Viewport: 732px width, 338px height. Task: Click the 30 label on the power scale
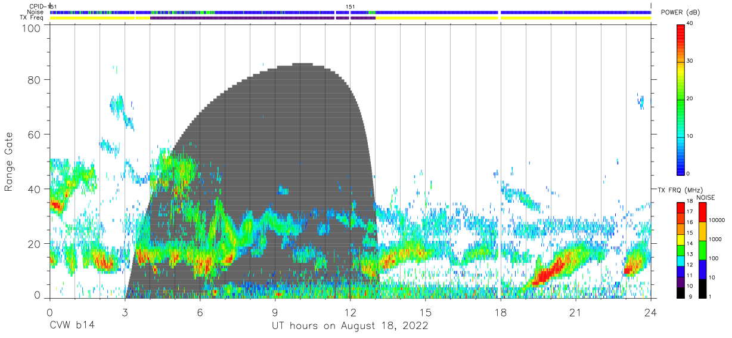click(x=690, y=61)
